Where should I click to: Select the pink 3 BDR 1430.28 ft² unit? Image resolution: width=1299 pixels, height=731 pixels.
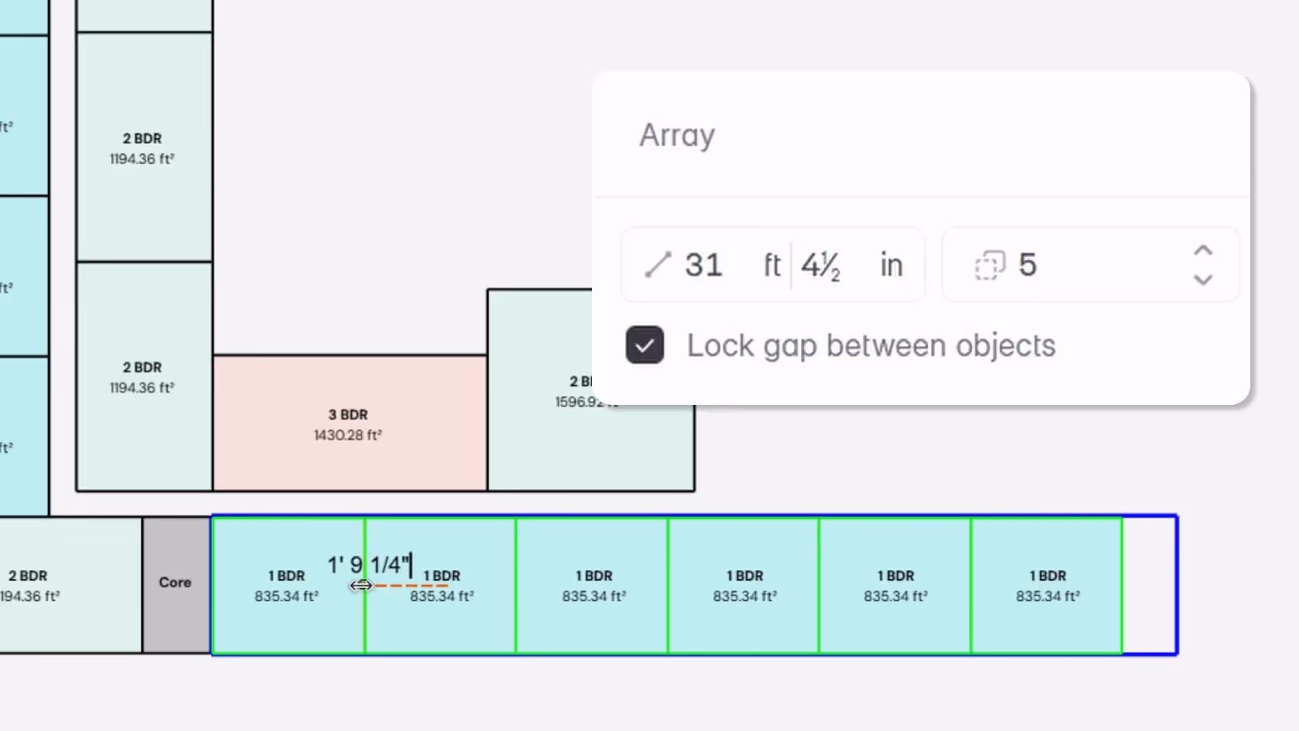(x=349, y=423)
